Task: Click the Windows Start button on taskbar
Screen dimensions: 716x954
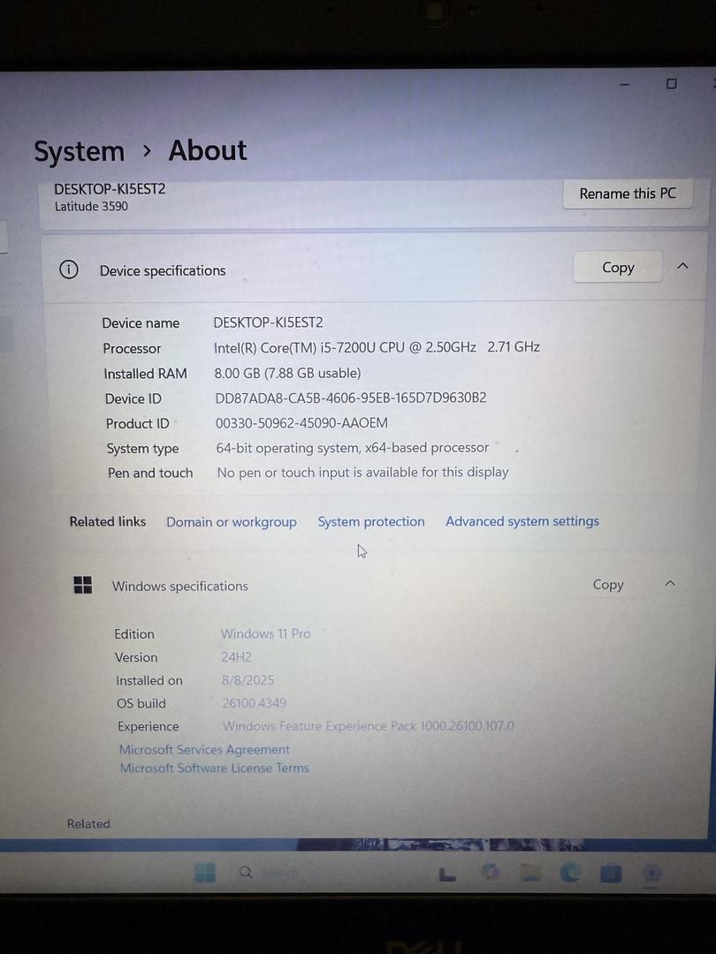Action: click(x=204, y=873)
